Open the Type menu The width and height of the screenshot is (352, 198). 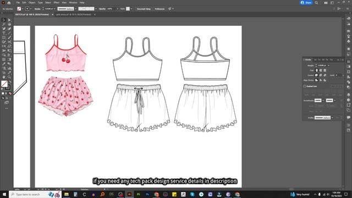pyautogui.click(x=40, y=3)
